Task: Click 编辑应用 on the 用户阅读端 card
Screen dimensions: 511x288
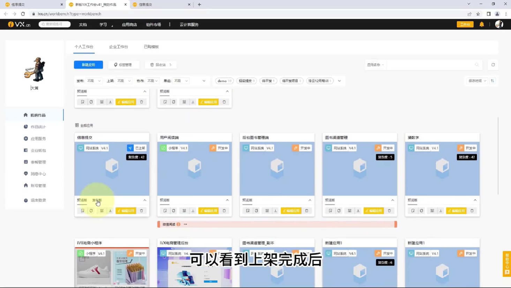Action: point(208,211)
